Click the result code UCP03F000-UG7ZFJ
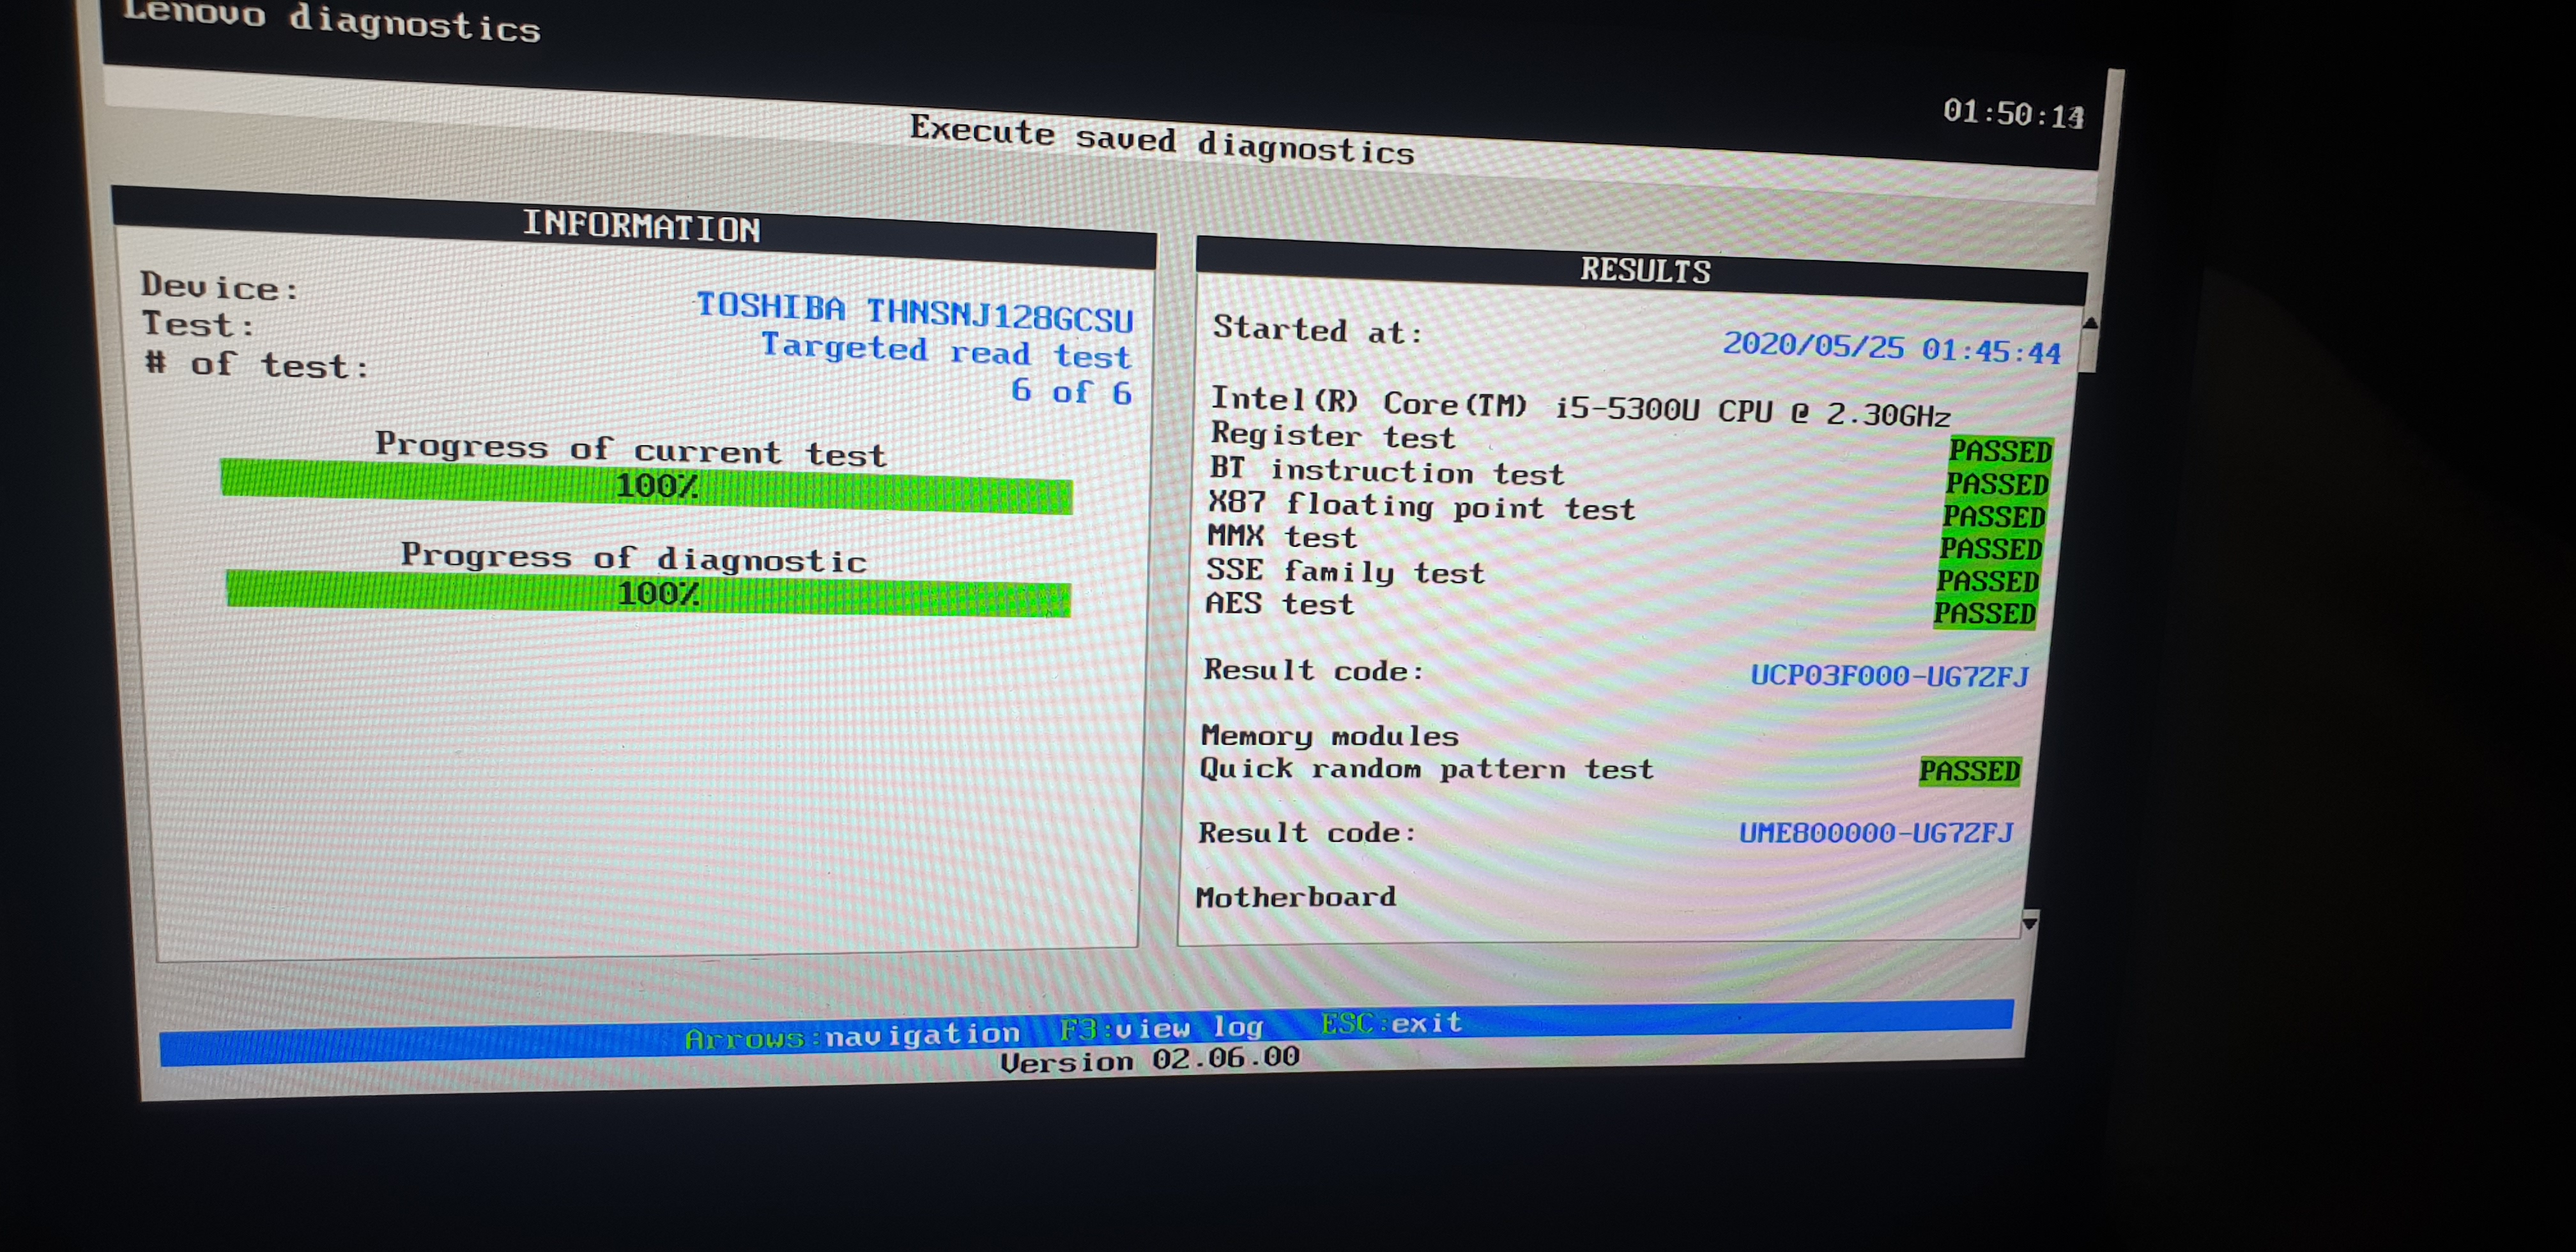Viewport: 2576px width, 1252px height. [x=1889, y=676]
